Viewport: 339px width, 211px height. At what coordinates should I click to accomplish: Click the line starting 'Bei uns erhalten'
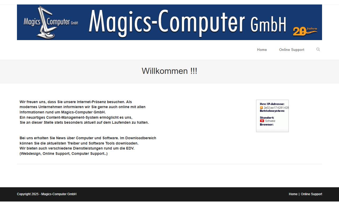(88, 138)
